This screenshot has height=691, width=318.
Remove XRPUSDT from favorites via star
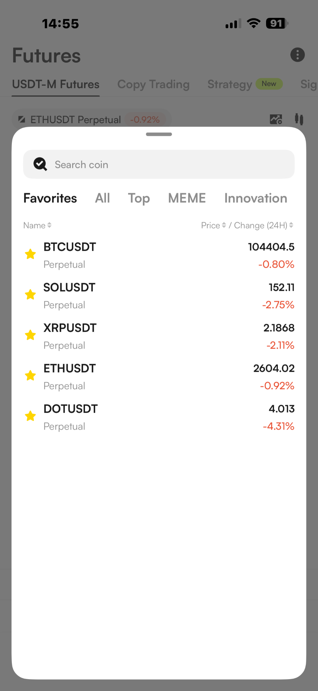tap(30, 335)
